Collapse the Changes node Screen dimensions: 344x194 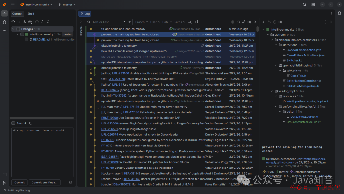click(x=13, y=29)
